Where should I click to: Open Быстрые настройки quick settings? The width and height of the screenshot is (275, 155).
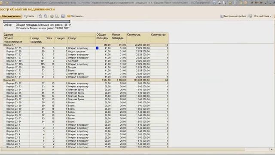233,16
